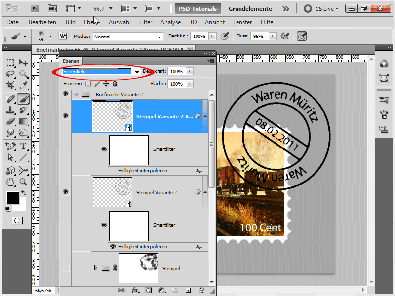Select the Clone Stamp tool
This screenshot has width=395, height=296.
pos(10,110)
